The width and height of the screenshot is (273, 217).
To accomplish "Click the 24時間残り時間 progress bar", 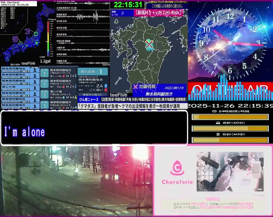I will click(x=230, y=117).
